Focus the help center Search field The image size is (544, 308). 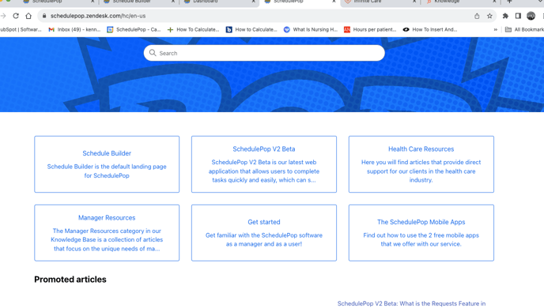[x=264, y=53]
